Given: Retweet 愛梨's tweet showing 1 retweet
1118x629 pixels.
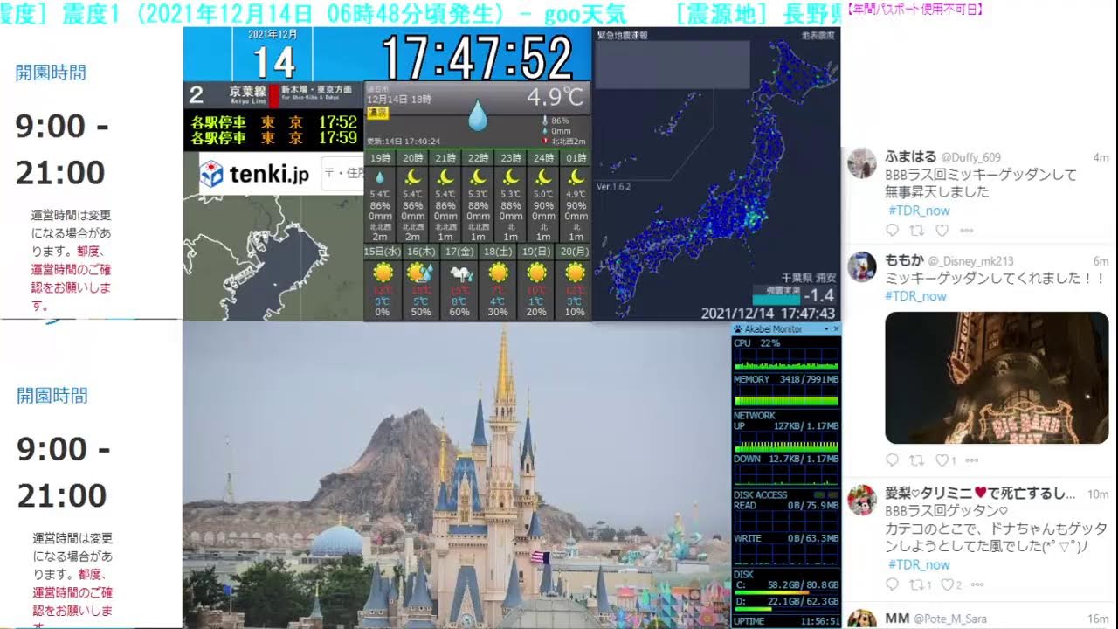Looking at the screenshot, I should pyautogui.click(x=916, y=584).
